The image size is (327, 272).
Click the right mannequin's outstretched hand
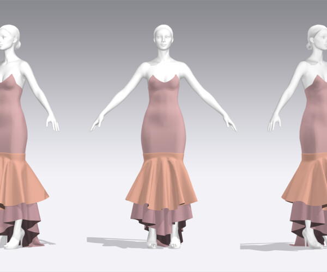pos(274,123)
